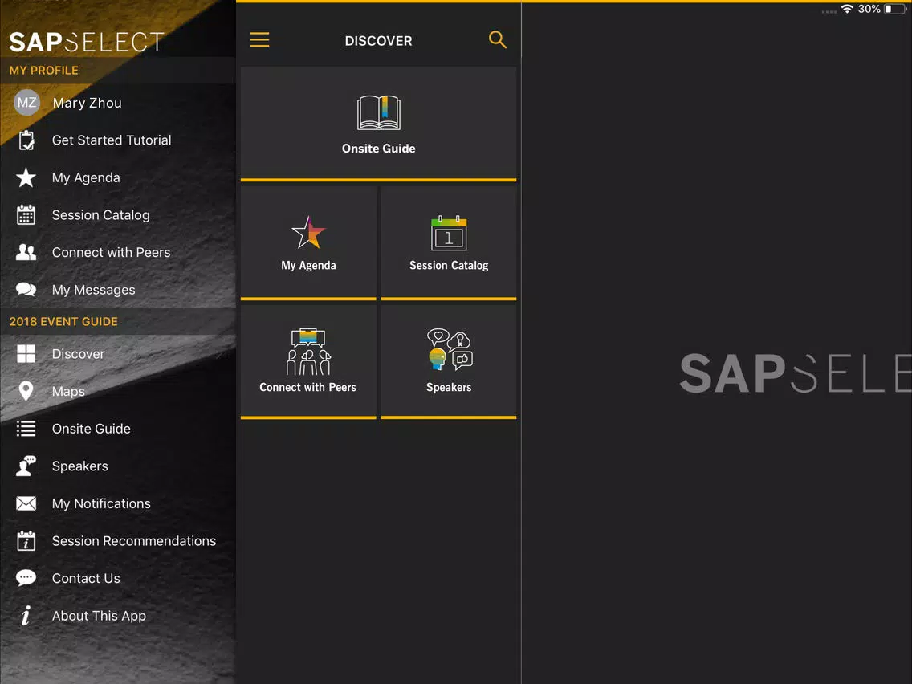Tap the Speakers tile label
Viewport: 912px width, 684px height.
[449, 388]
